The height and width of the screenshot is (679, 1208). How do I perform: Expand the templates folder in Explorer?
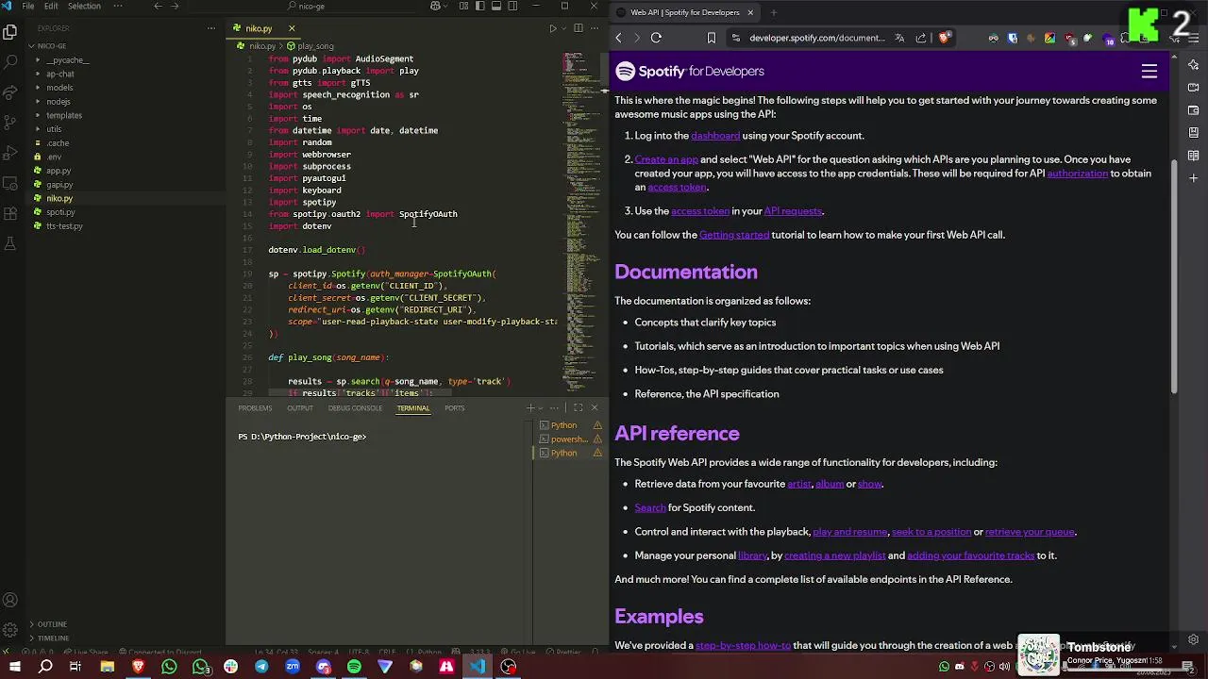click(x=64, y=115)
